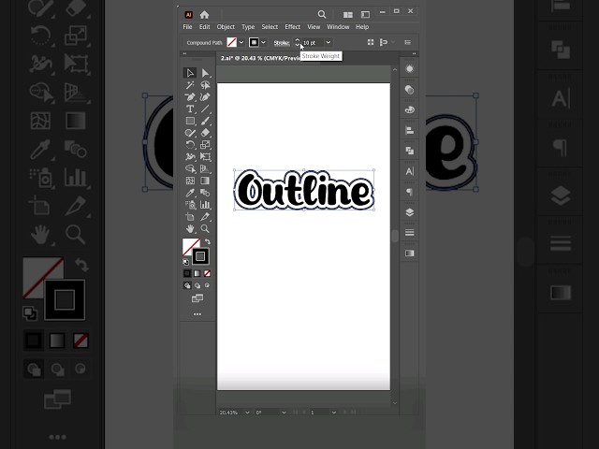Screen dimensions: 599x449
Task: Open the Align panel icon
Action: tap(410, 131)
